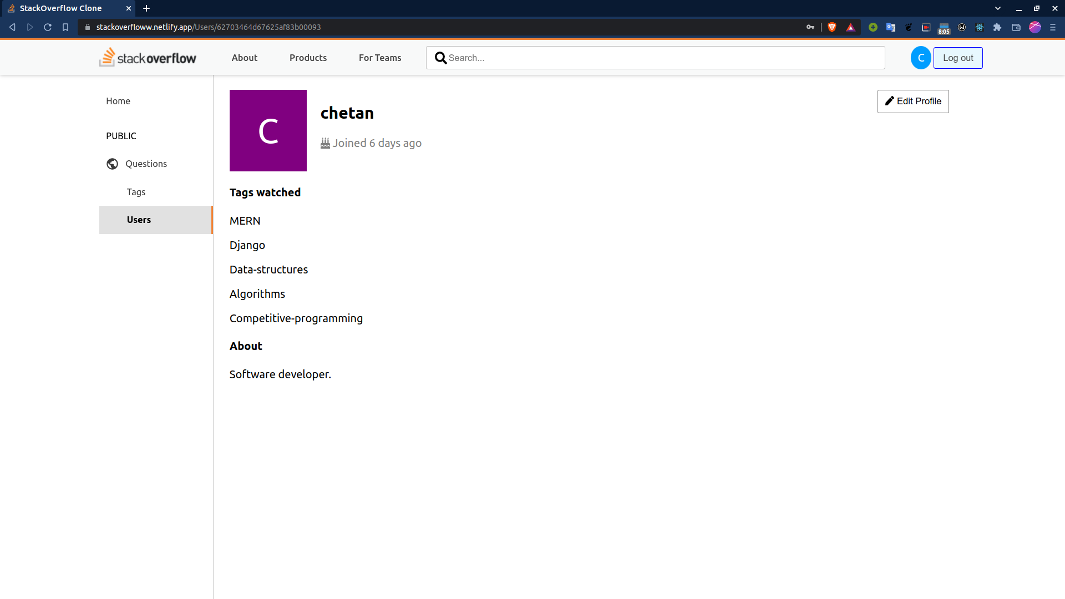Open the Products nav item

(308, 58)
